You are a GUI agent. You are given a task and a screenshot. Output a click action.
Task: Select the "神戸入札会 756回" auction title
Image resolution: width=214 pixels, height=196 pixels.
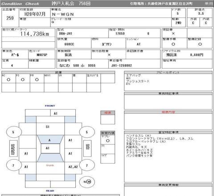(x=71, y=4)
